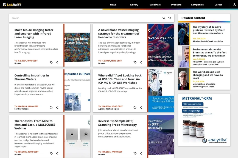The image size is (238, 158).
Task: Click Branislav Vrana portrait thumbnail
Action: [x=184, y=56]
